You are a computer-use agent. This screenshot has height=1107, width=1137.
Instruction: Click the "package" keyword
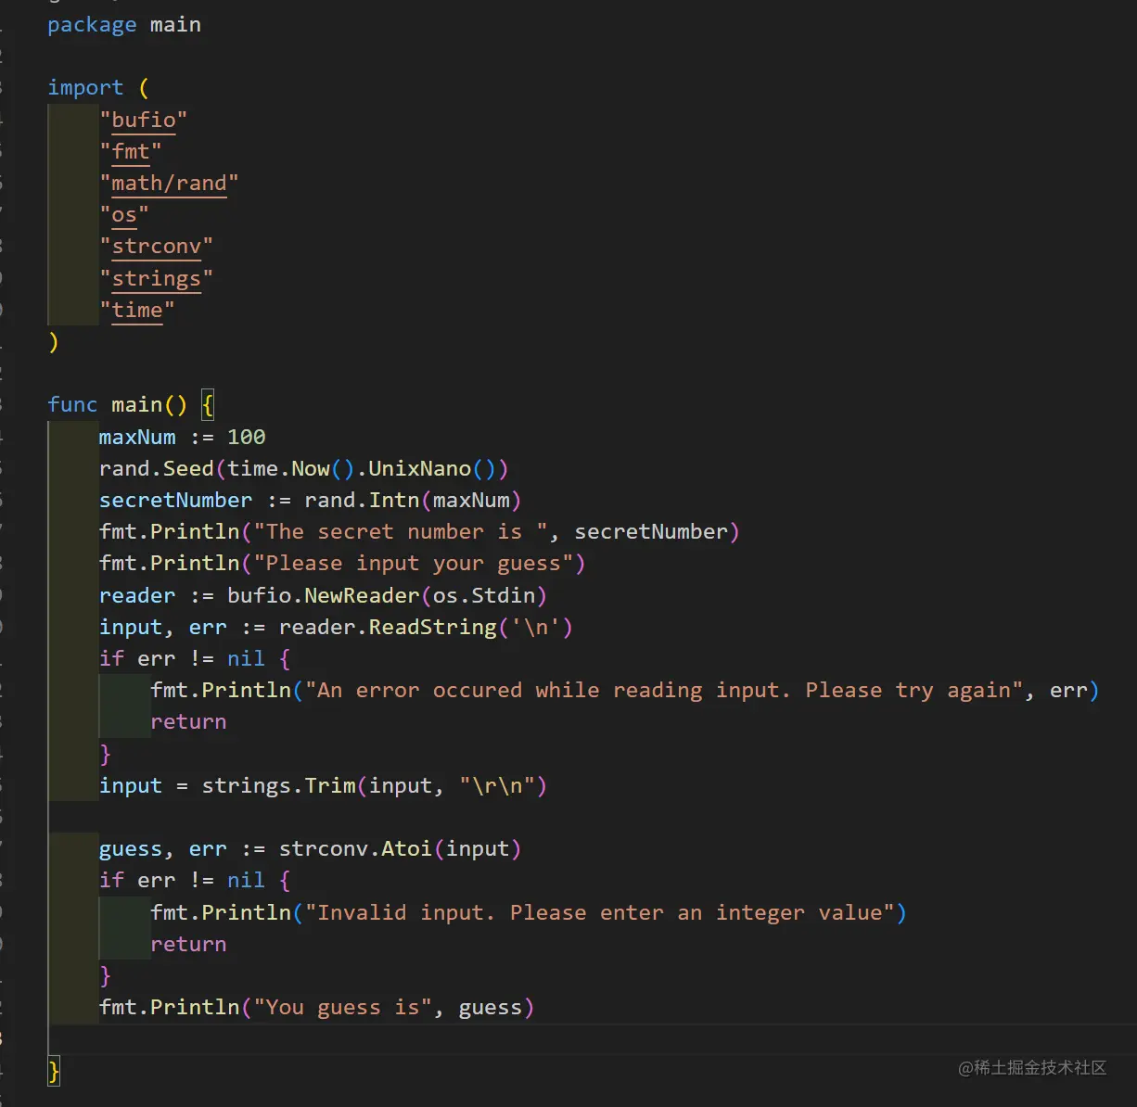92,25
